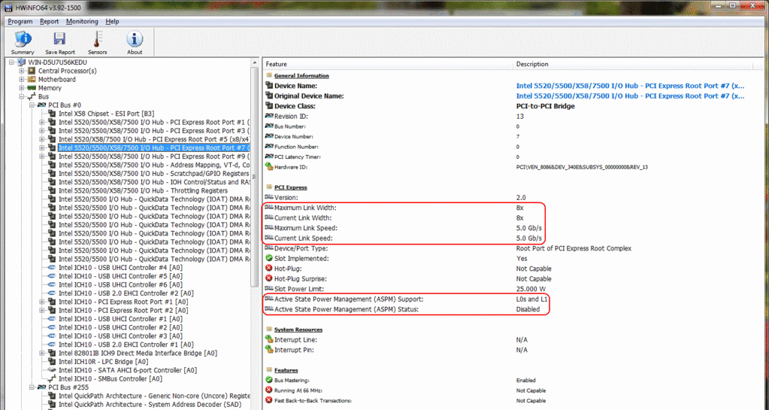This screenshot has height=410, width=769.
Task: Click the About info icon
Action: (135, 40)
